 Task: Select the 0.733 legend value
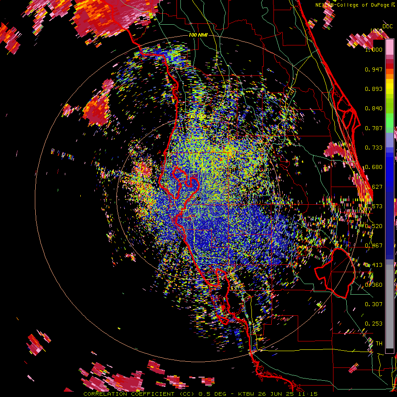click(x=374, y=148)
